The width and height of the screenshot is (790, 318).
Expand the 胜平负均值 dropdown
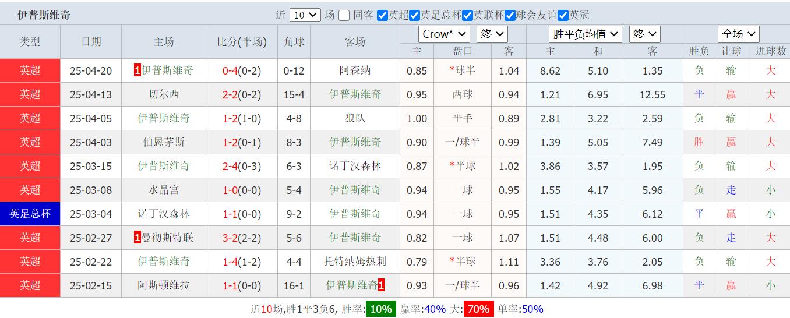tap(585, 34)
